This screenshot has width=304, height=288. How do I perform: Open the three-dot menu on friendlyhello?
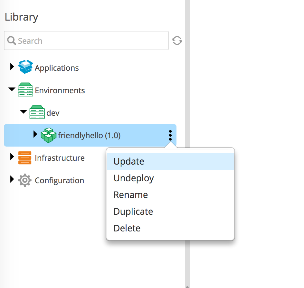click(x=170, y=135)
